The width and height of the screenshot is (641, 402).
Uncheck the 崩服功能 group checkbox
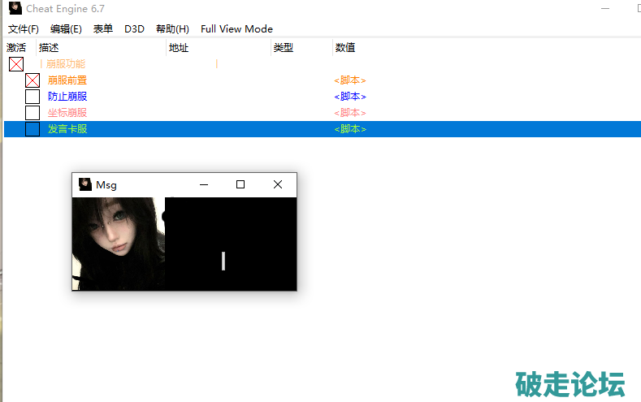pyautogui.click(x=16, y=64)
